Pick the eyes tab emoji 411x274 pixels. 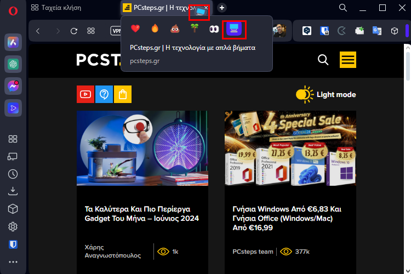(x=214, y=29)
